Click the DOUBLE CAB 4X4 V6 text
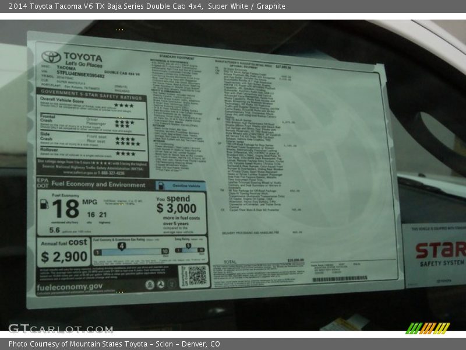This screenshot has width=466, height=350. (x=122, y=73)
